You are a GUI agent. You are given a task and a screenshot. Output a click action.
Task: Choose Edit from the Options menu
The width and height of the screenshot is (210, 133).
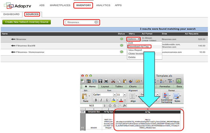(131, 43)
